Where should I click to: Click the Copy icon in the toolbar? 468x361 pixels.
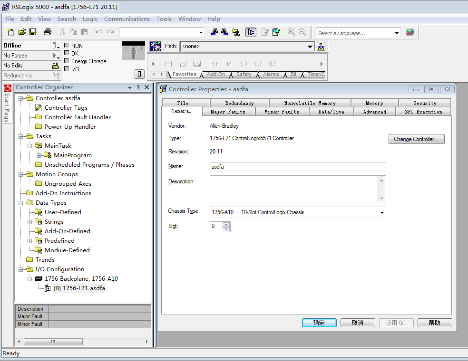point(73,32)
